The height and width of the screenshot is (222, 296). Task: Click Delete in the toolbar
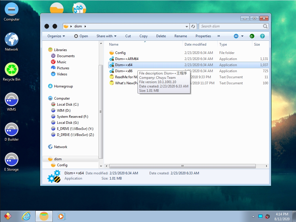161,36
